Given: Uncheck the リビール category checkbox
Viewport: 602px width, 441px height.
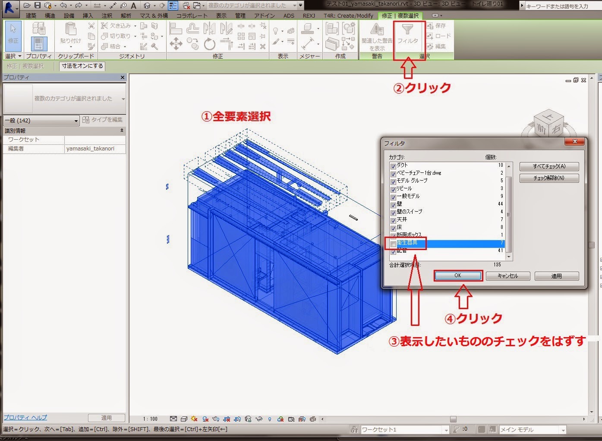Looking at the screenshot, I should (x=393, y=189).
